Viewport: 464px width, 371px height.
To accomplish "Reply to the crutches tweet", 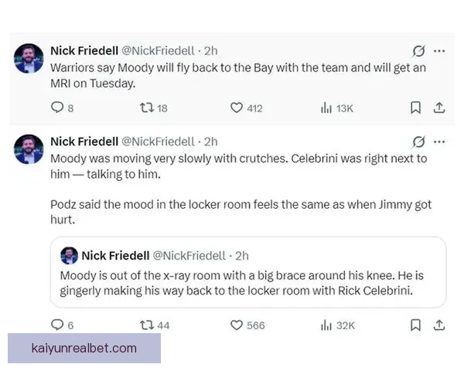I will 56,325.
